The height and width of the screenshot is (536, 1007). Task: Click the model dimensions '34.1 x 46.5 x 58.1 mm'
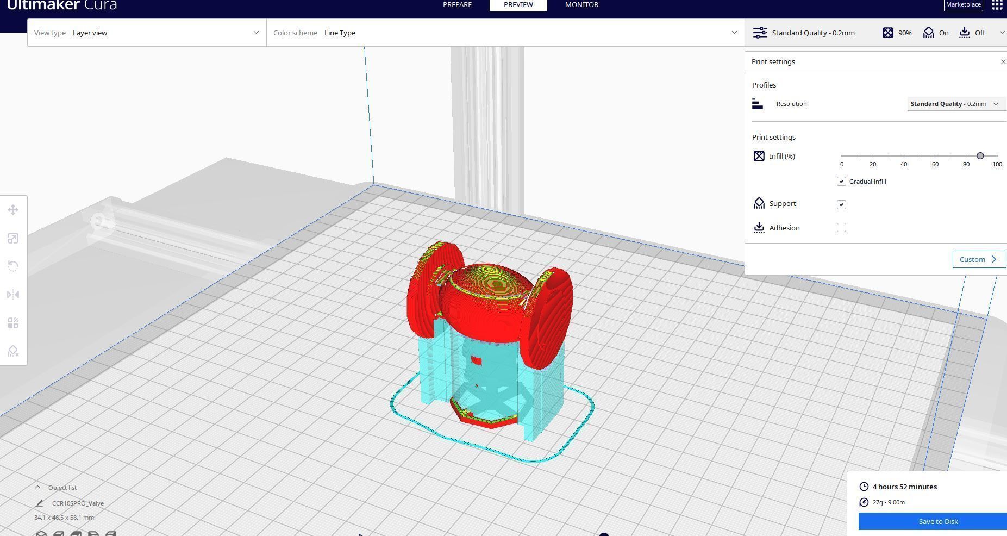pyautogui.click(x=64, y=518)
